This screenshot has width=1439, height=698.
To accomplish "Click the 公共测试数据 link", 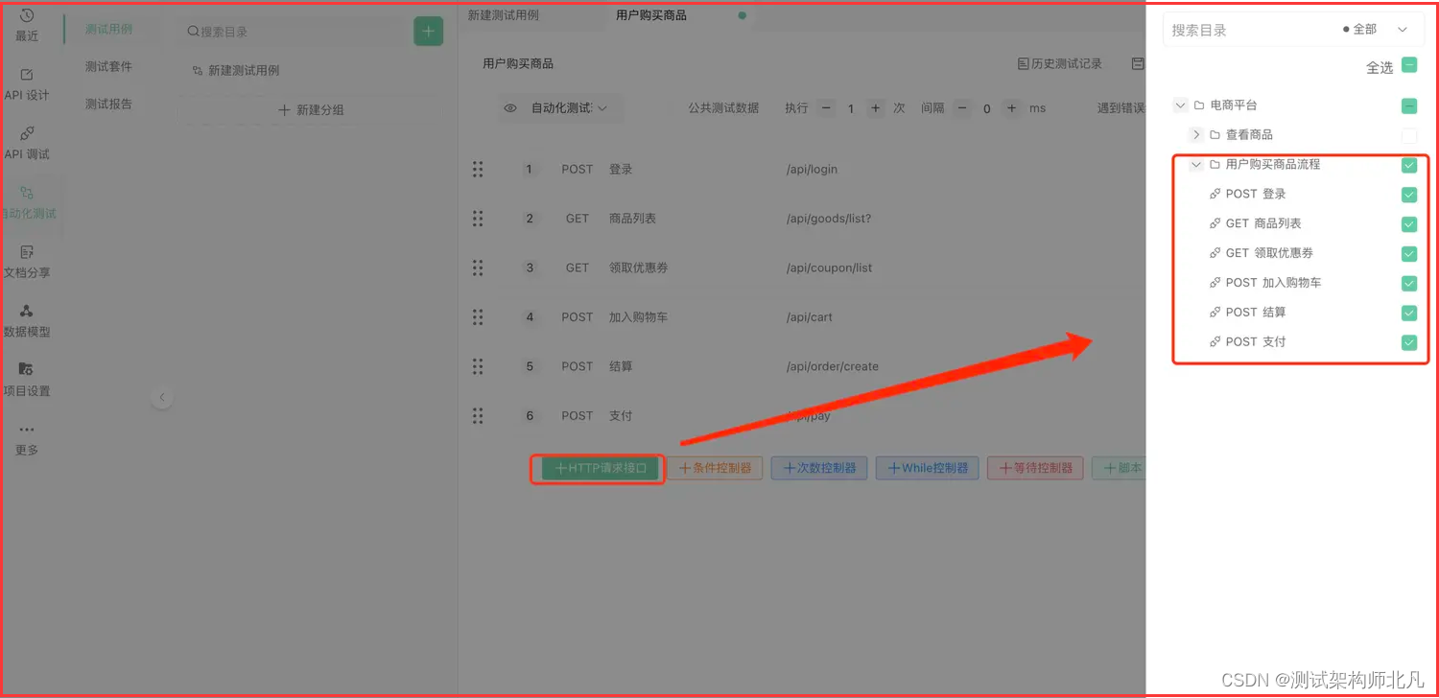I will pyautogui.click(x=723, y=108).
